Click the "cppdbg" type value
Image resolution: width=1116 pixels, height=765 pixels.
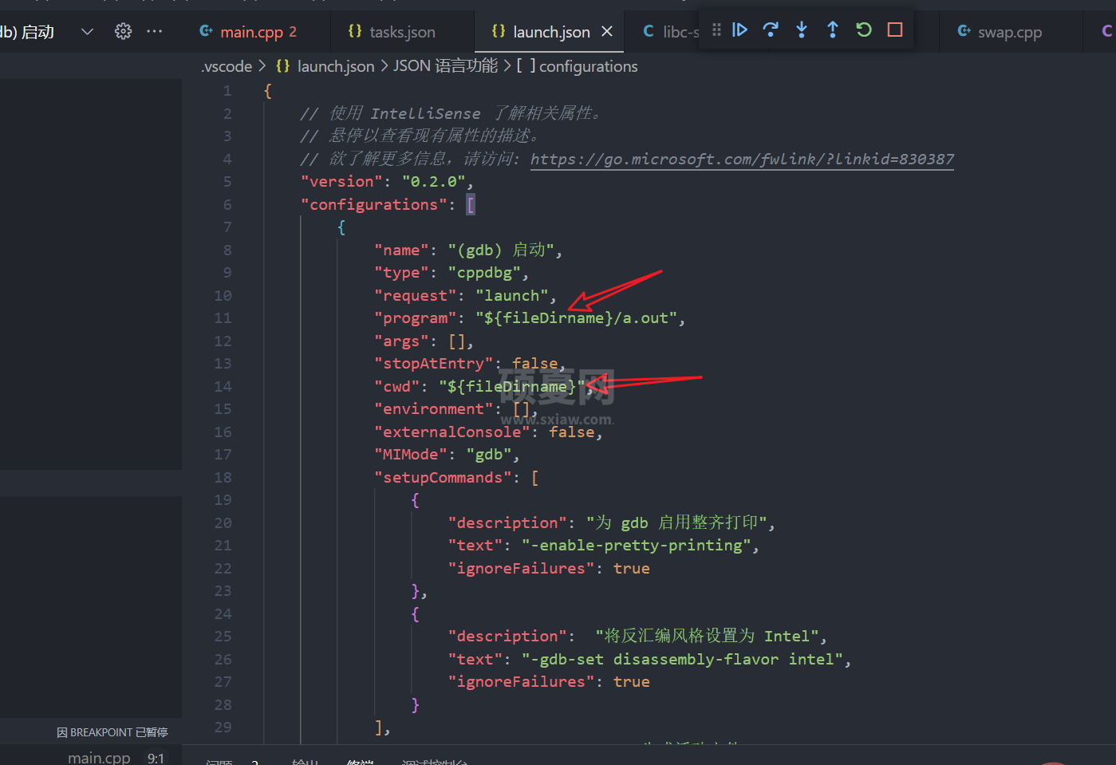[484, 273]
